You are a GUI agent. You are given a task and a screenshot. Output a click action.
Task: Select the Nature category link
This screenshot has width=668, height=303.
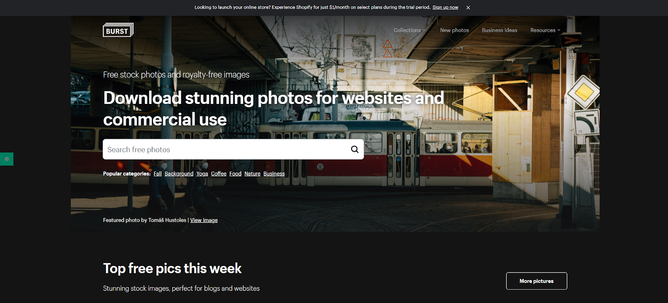click(252, 174)
